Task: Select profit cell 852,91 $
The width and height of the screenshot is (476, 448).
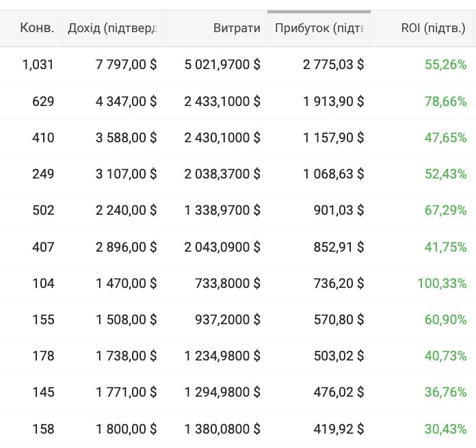Action: coord(339,247)
